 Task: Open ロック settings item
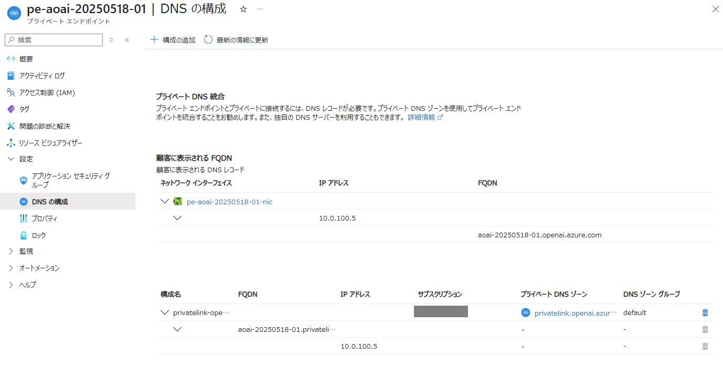point(39,235)
